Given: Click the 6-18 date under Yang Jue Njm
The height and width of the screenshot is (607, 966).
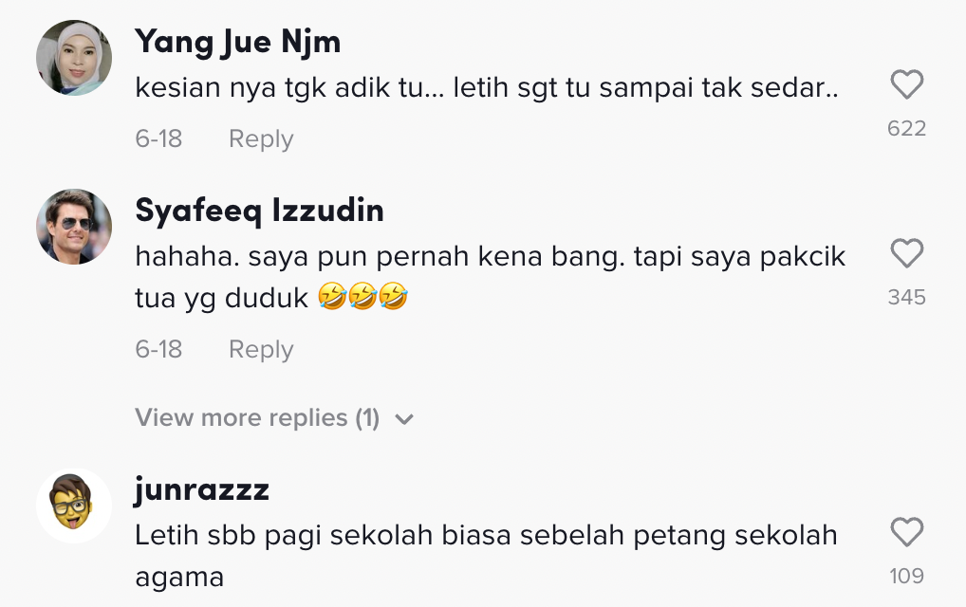Looking at the screenshot, I should 158,138.
